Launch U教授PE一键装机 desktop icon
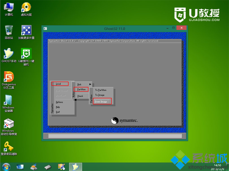 (x=26, y=57)
